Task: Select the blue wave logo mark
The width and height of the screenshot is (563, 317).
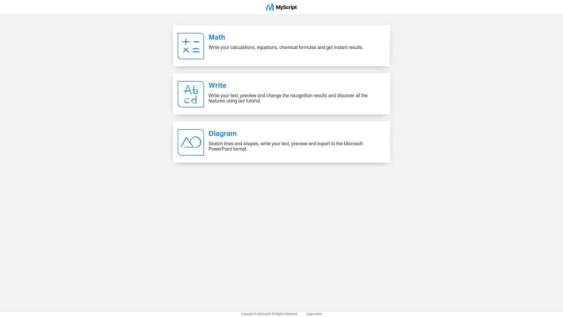Action: [x=269, y=7]
